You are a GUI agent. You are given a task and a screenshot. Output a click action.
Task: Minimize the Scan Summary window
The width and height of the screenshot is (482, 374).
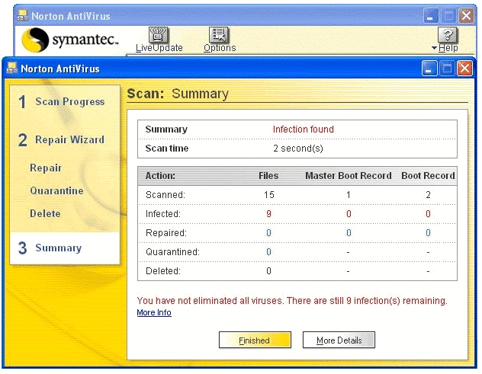[430, 69]
